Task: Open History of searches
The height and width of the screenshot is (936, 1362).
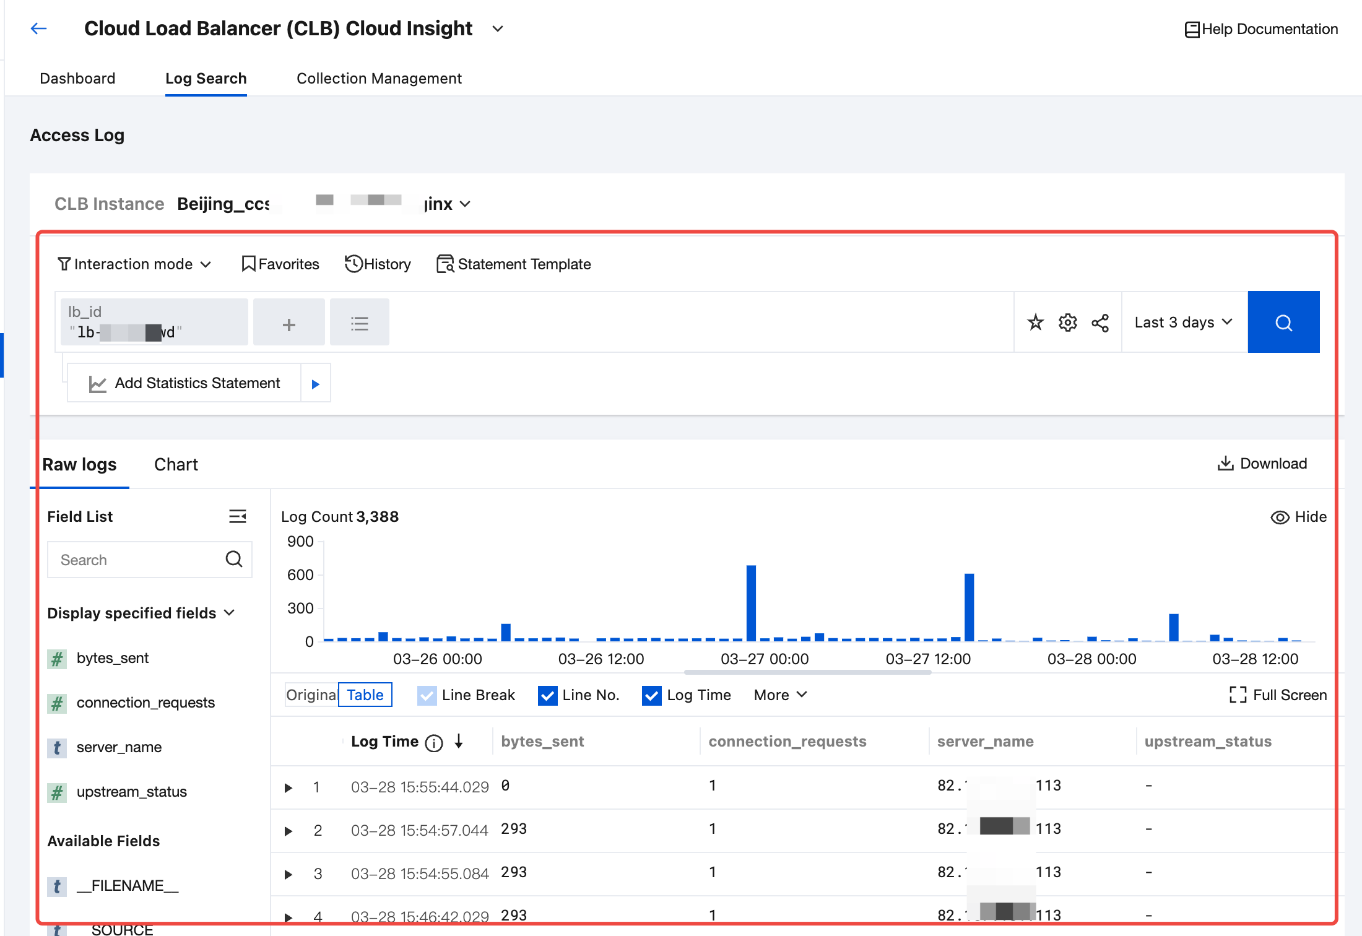Action: click(x=378, y=264)
